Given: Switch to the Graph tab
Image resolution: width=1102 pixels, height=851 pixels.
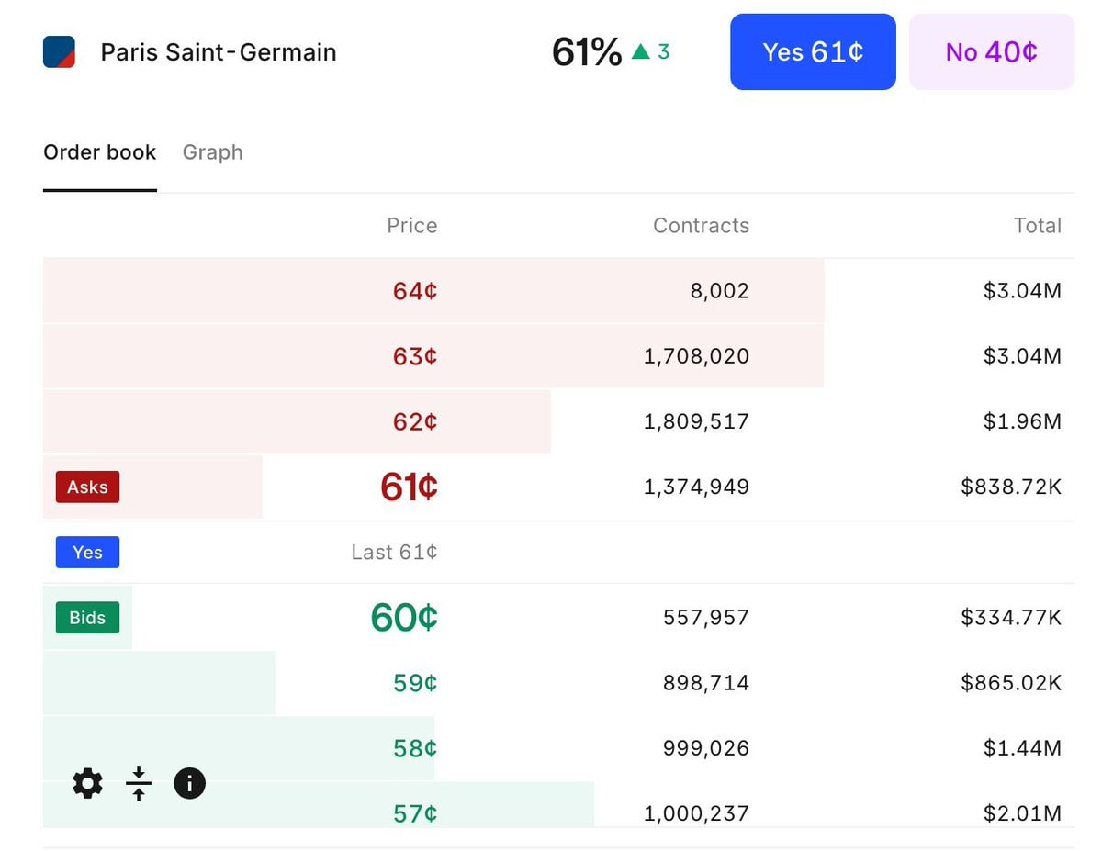Looking at the screenshot, I should pyautogui.click(x=212, y=152).
